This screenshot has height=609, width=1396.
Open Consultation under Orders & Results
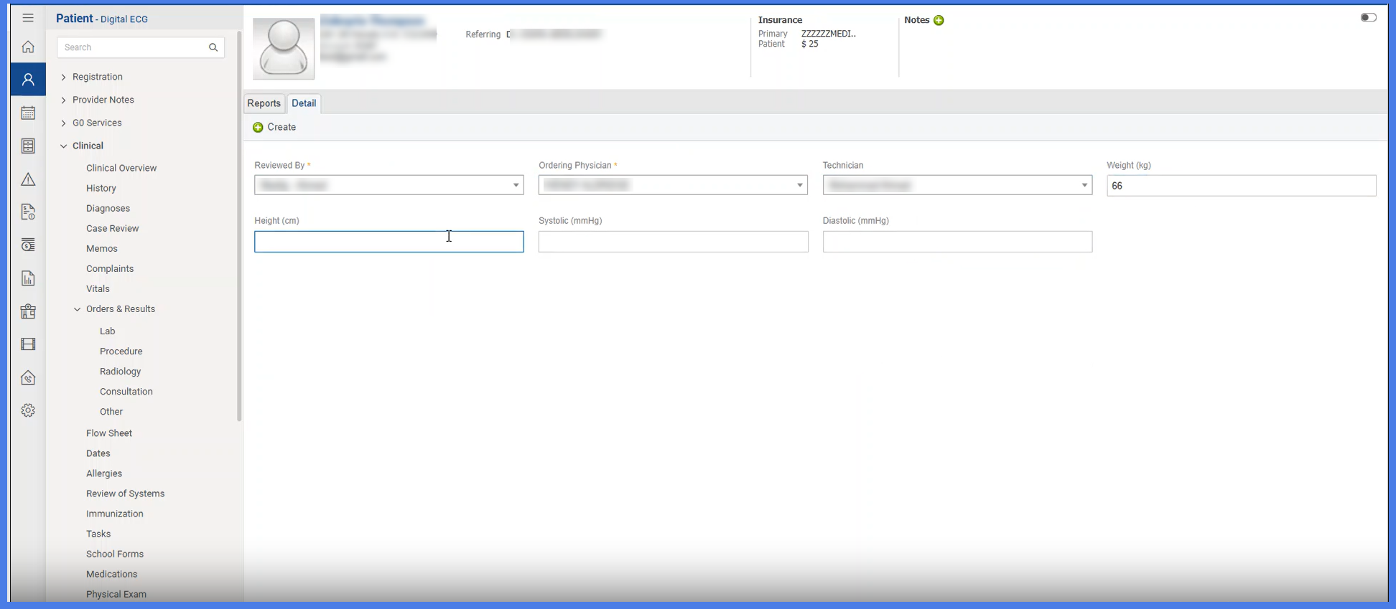click(x=126, y=392)
